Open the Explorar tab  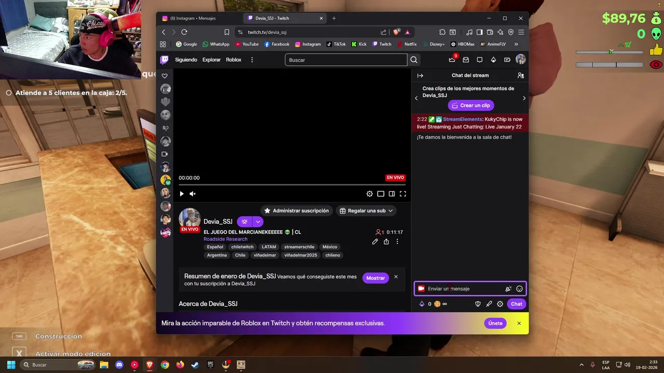tap(211, 60)
